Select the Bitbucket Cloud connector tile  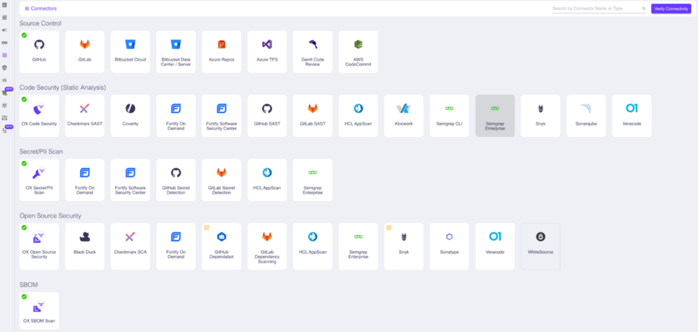pos(130,52)
